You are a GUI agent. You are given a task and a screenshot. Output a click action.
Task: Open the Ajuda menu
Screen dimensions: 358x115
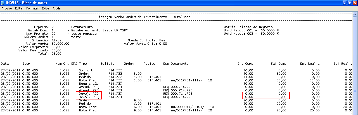(56, 8)
